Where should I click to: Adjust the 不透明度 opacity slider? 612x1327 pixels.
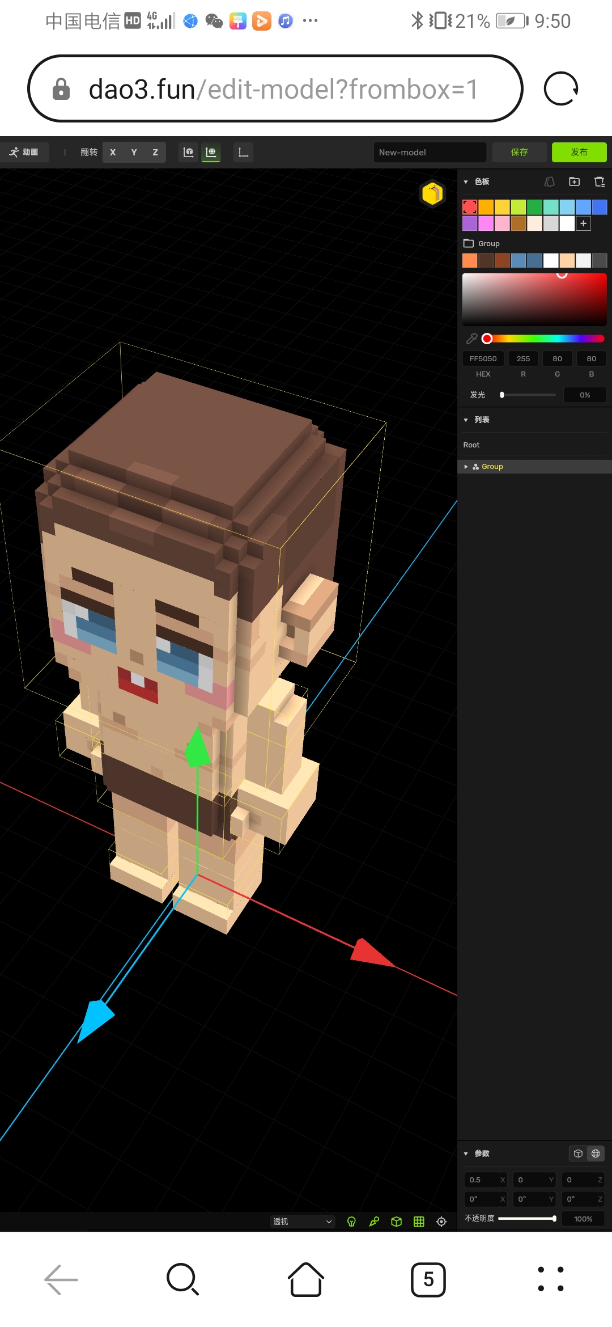(x=527, y=1218)
